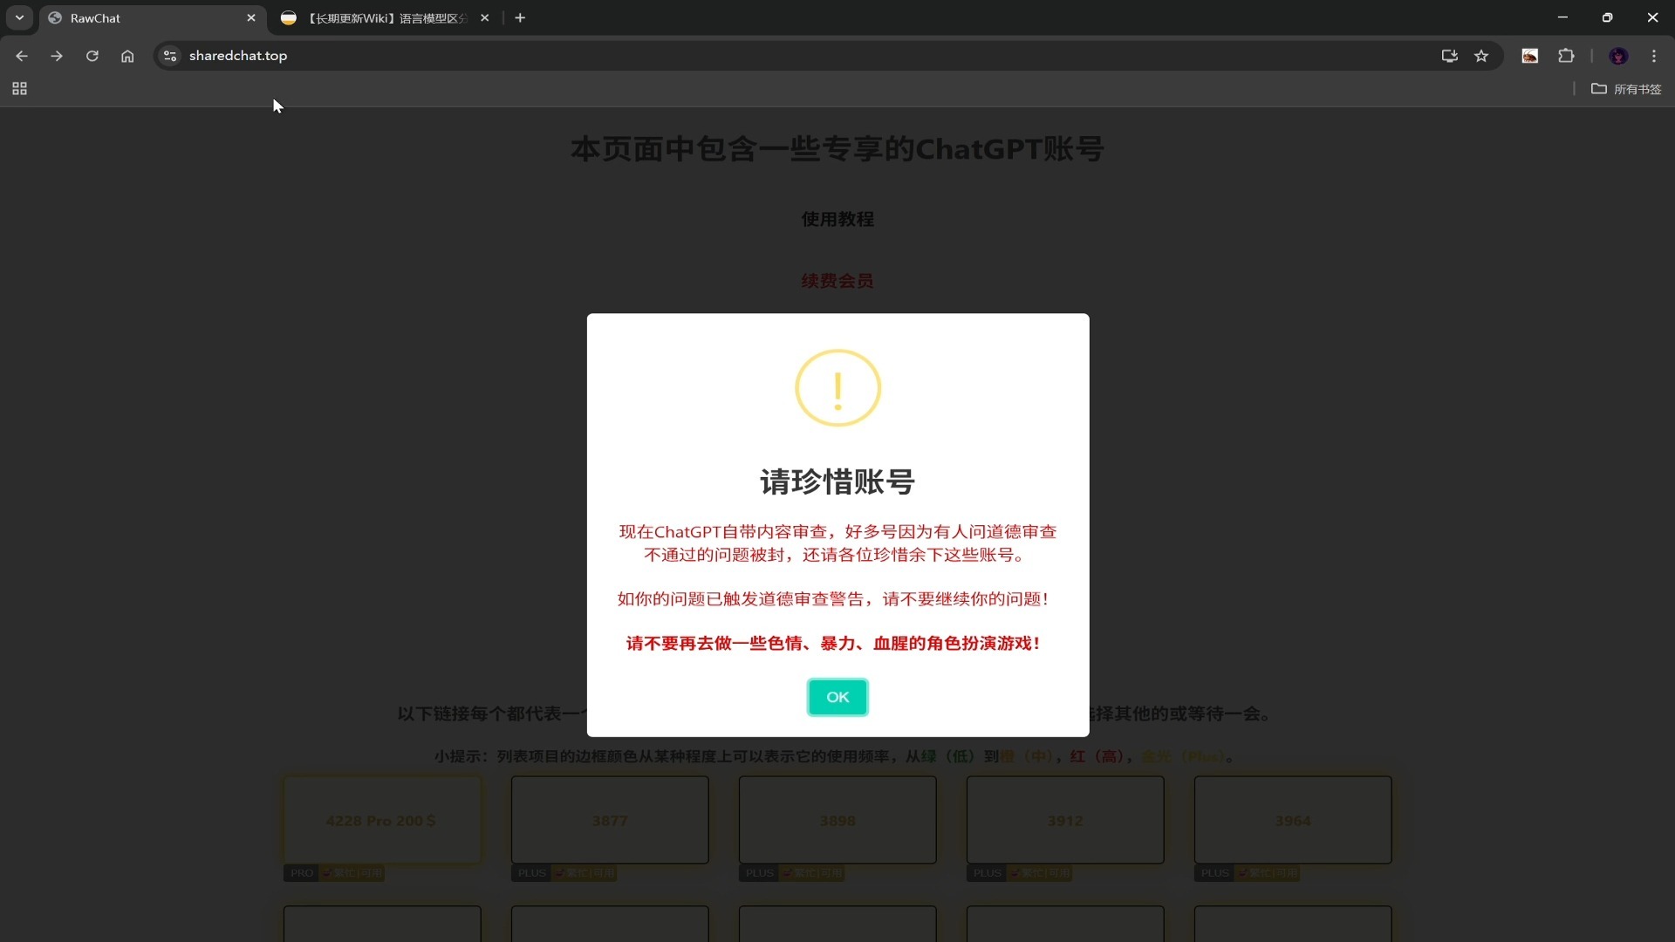Viewport: 1675px width, 942px height.
Task: Select account card 4228 Pro 200 $
Action: click(381, 820)
